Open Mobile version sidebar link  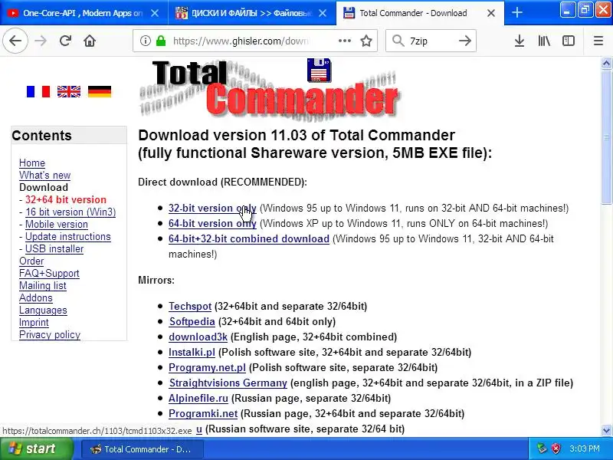coord(57,224)
